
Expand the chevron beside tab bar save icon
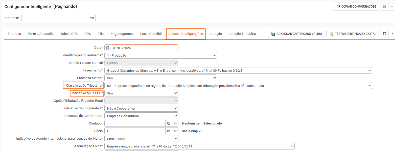pyautogui.click(x=392, y=34)
